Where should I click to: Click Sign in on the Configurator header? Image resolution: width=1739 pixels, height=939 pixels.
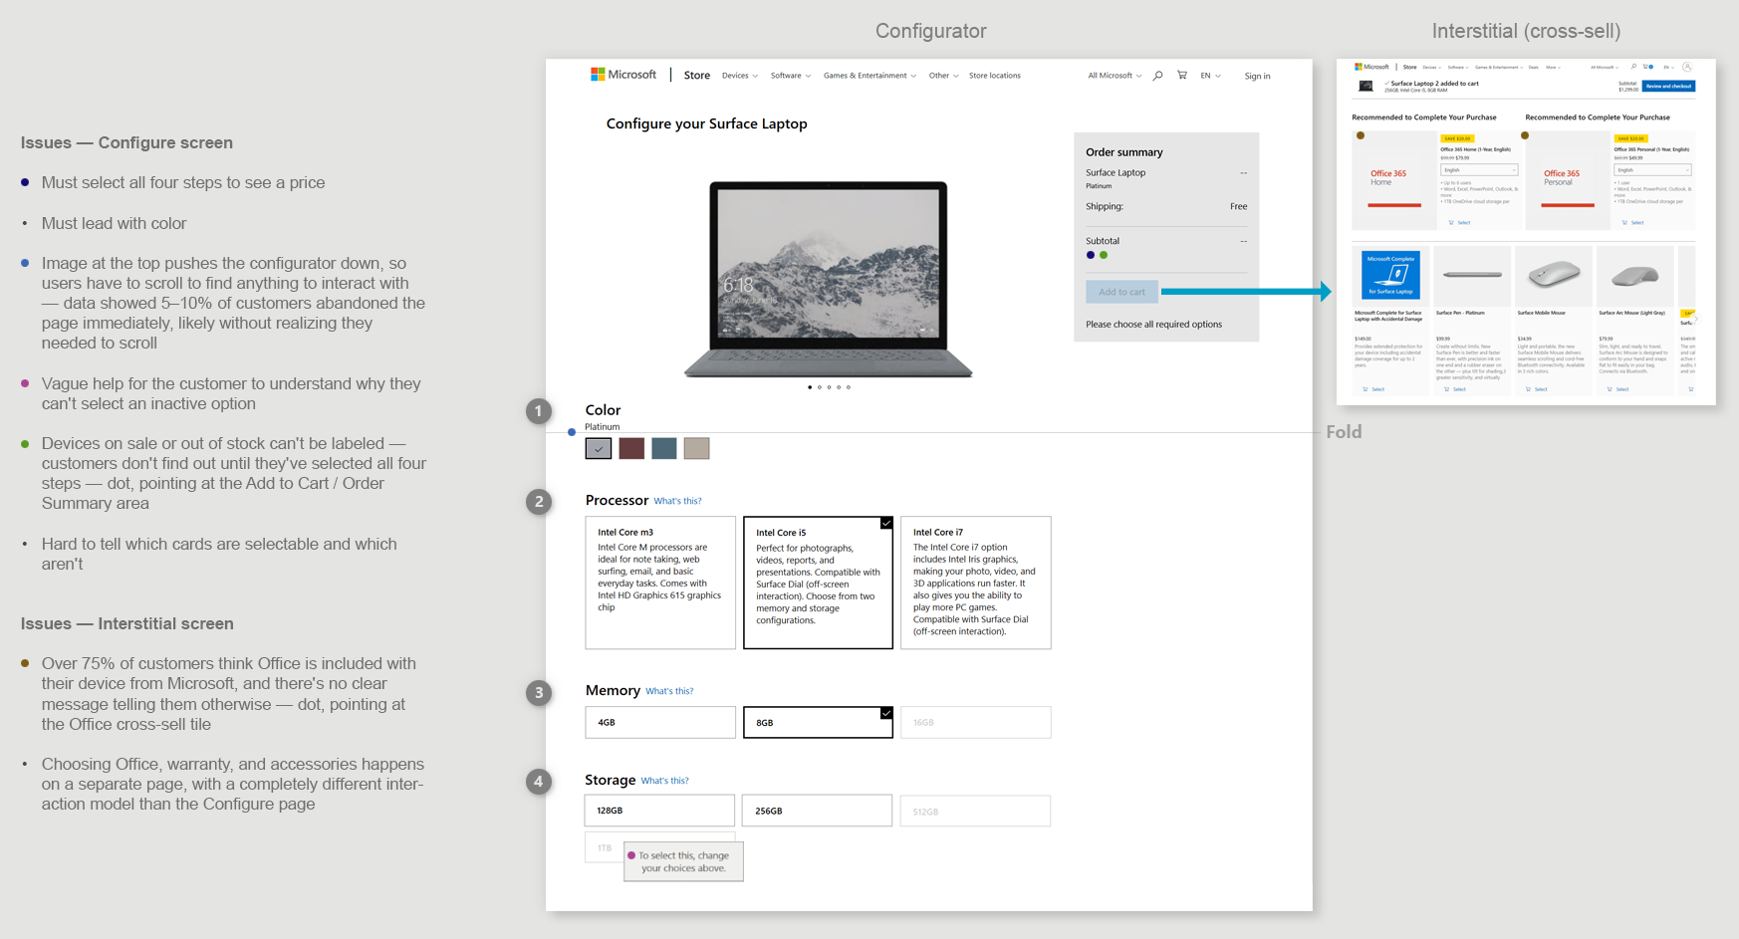point(1257,76)
